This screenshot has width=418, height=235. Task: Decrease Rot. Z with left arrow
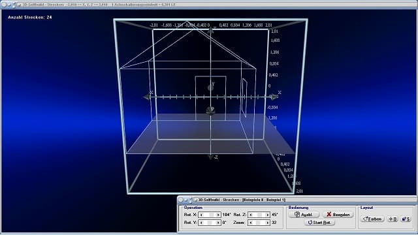251,215
